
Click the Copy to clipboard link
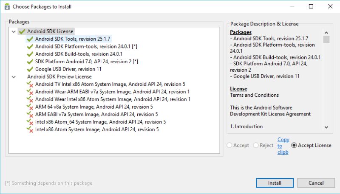[x=283, y=146]
